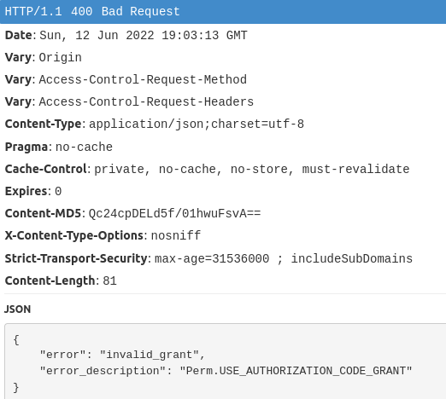
Task: Click the invalid_grant error value
Action: point(150,355)
